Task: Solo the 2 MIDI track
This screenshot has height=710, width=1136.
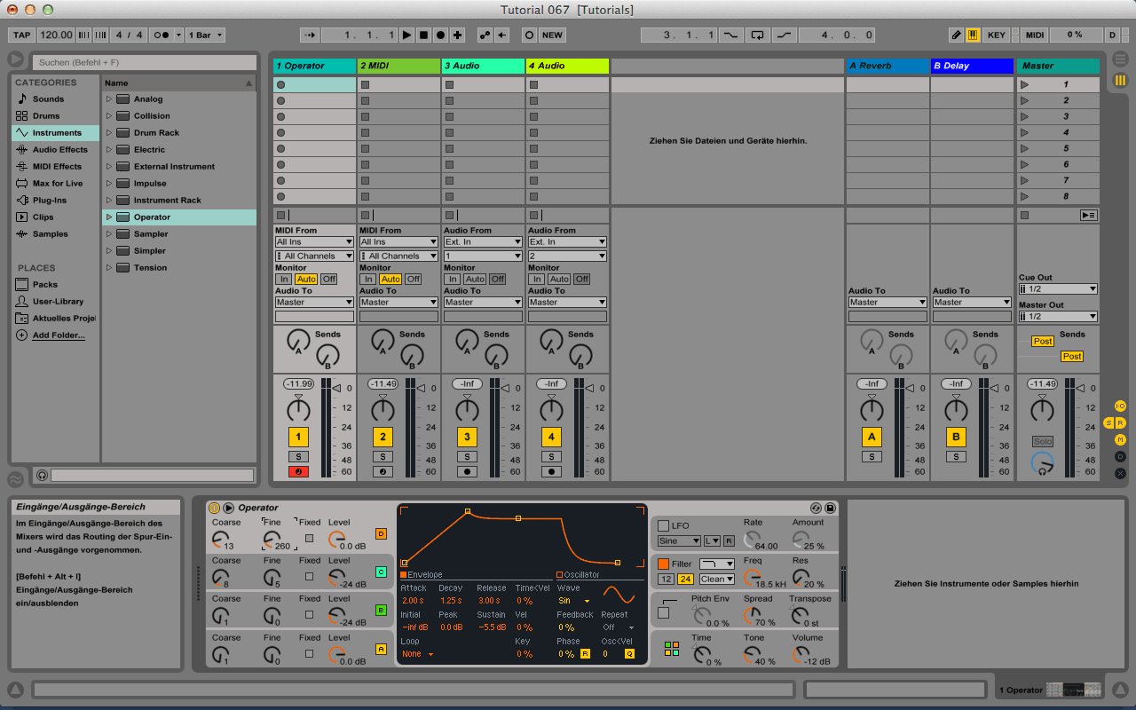Action: (x=383, y=456)
